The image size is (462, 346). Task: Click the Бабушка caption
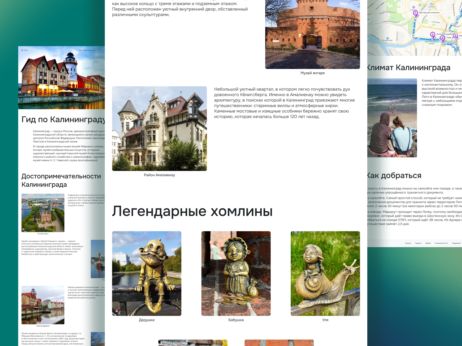pos(236,320)
